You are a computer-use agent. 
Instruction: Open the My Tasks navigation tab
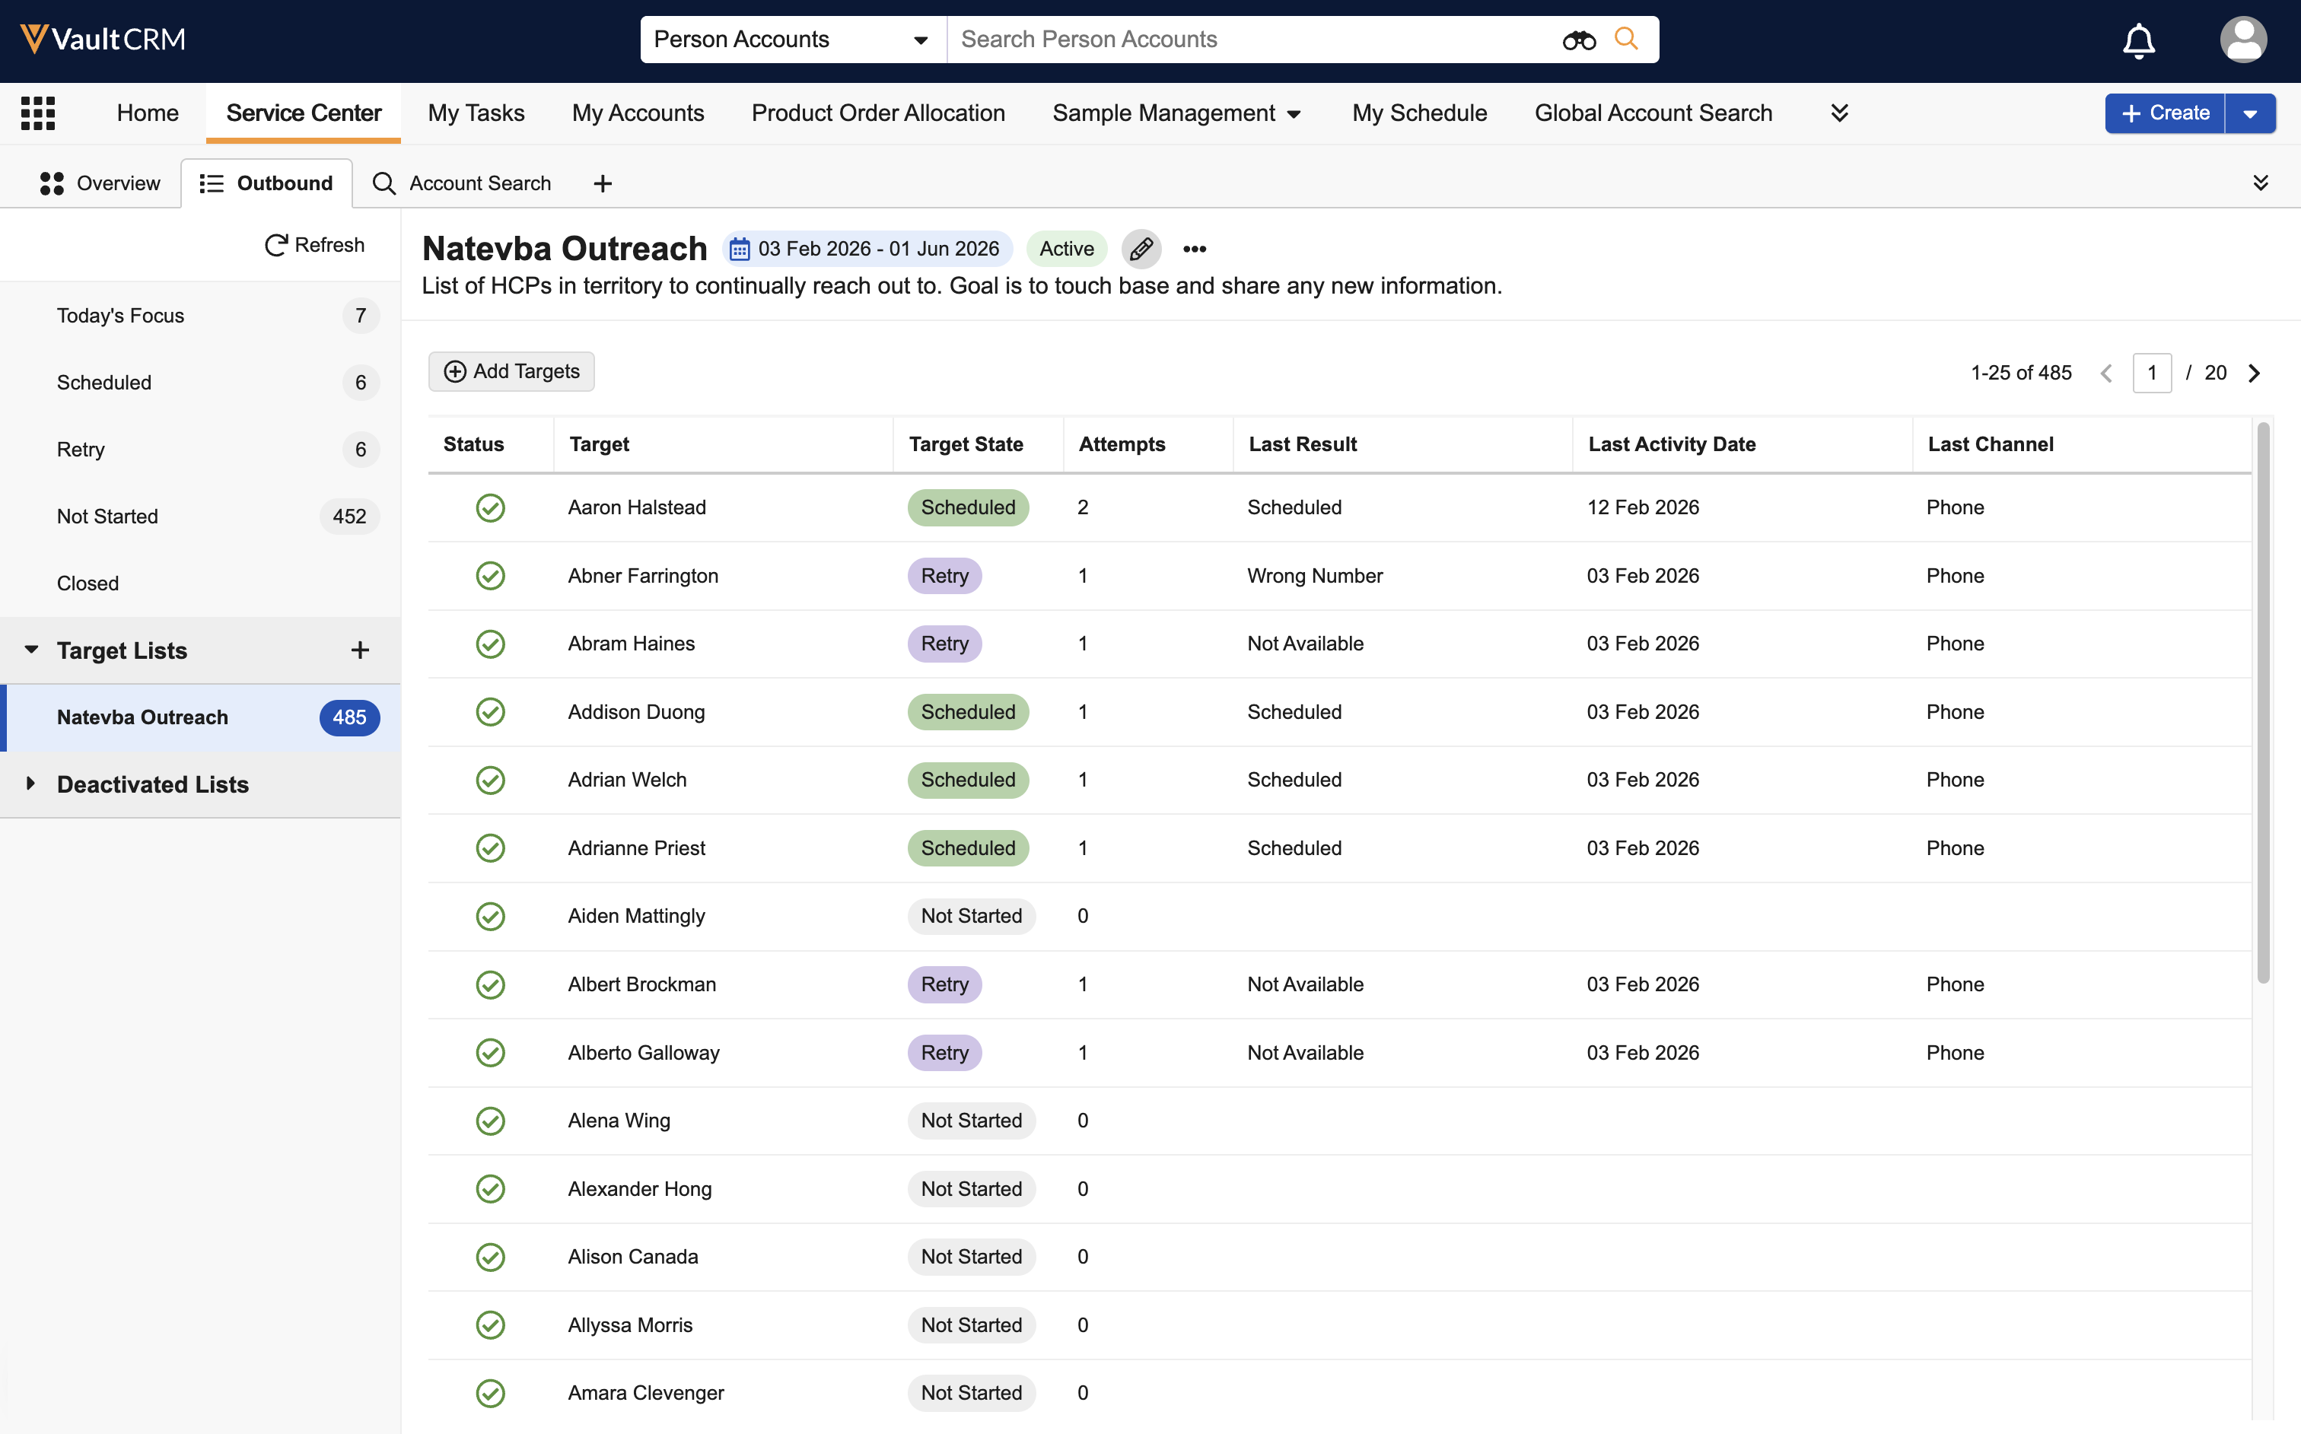coord(476,113)
